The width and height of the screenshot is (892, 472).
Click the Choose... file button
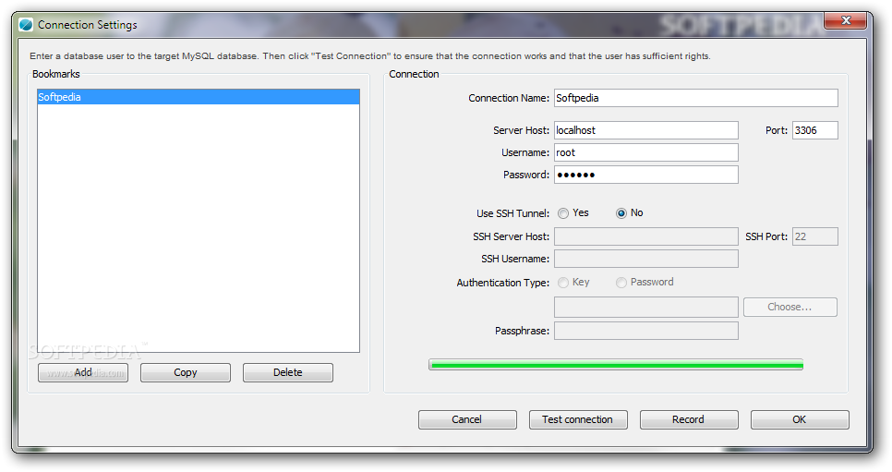pos(790,307)
